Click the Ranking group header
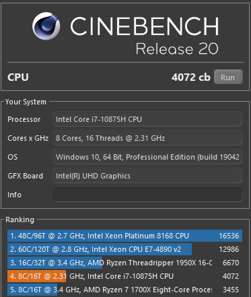This screenshot has height=297, width=251. tap(20, 220)
